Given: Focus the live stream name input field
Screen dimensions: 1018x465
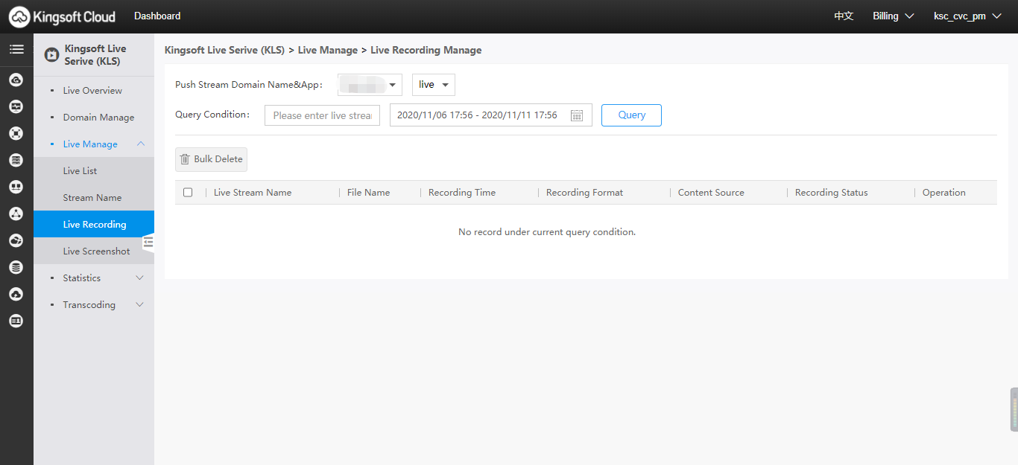Looking at the screenshot, I should click(x=322, y=115).
